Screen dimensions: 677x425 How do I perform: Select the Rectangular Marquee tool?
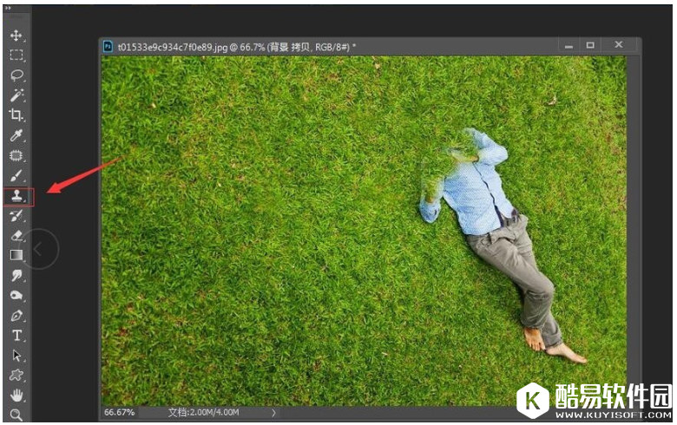point(16,56)
